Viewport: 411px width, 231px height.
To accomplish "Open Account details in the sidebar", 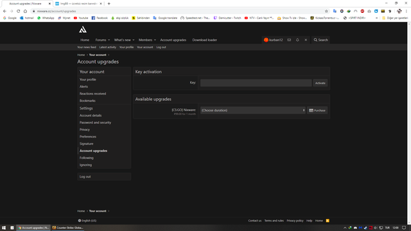I will (91, 116).
